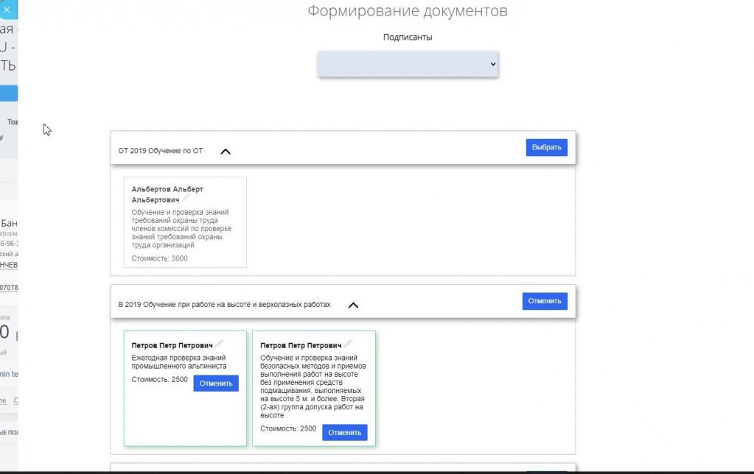The height and width of the screenshot is (474, 754).
Task: Collapse the ОТ 2019 Обучение по ОТ section
Action: click(x=226, y=151)
